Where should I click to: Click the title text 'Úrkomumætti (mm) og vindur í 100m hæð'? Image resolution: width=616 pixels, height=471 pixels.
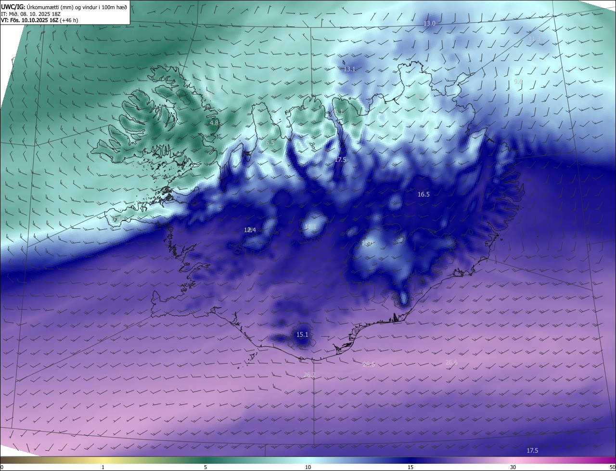tap(77, 6)
